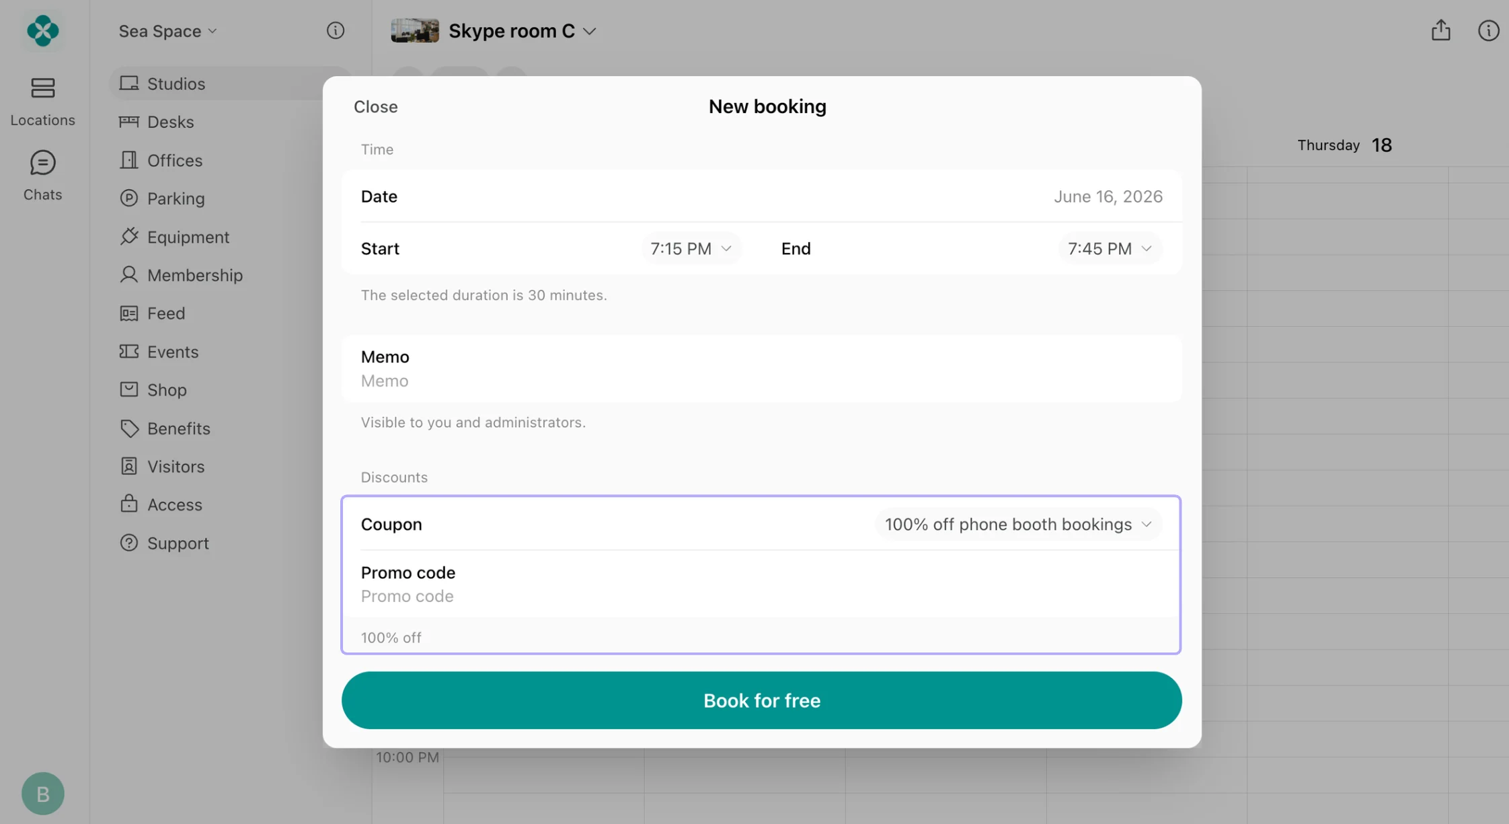The width and height of the screenshot is (1509, 824).
Task: Open the End time 7:45 PM dropdown
Action: coord(1110,249)
